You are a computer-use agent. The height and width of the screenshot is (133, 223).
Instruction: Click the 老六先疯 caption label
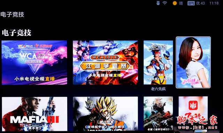[x=158, y=89]
